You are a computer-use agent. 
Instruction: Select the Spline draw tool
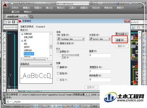point(4,68)
